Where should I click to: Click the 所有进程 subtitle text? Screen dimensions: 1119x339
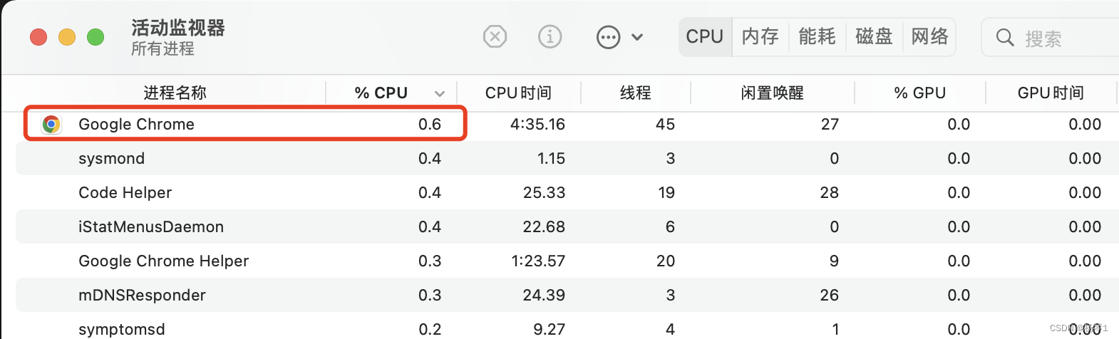click(163, 48)
